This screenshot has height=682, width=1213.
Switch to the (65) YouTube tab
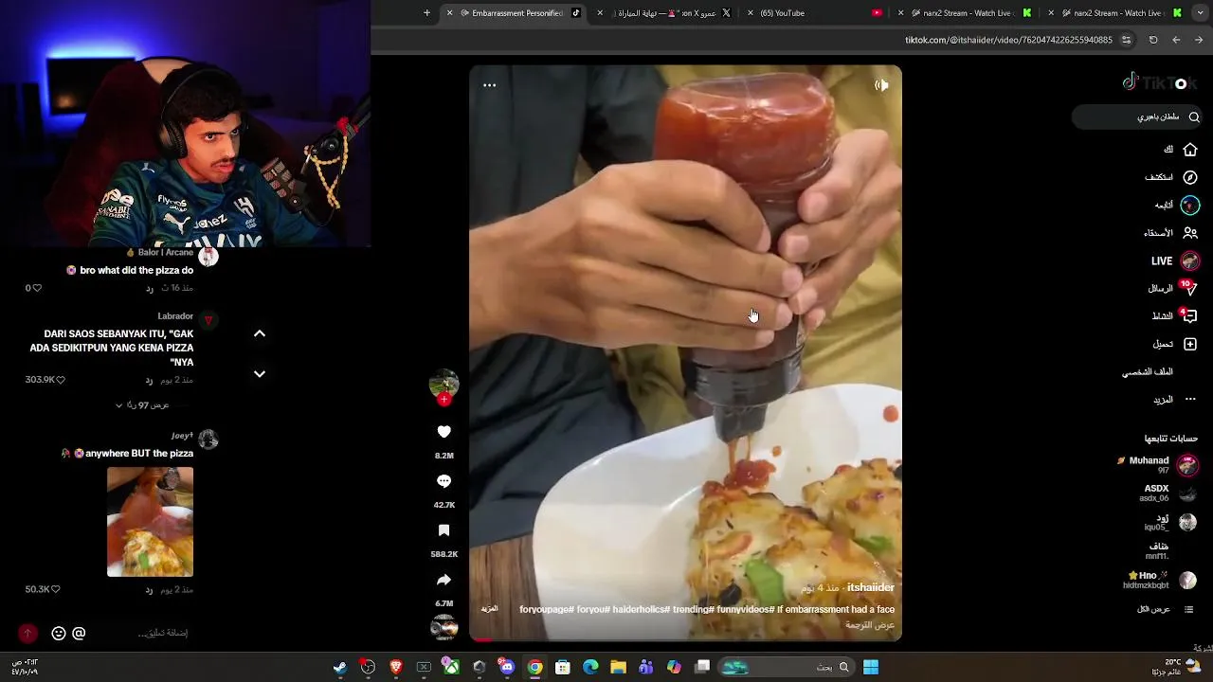[813, 13]
